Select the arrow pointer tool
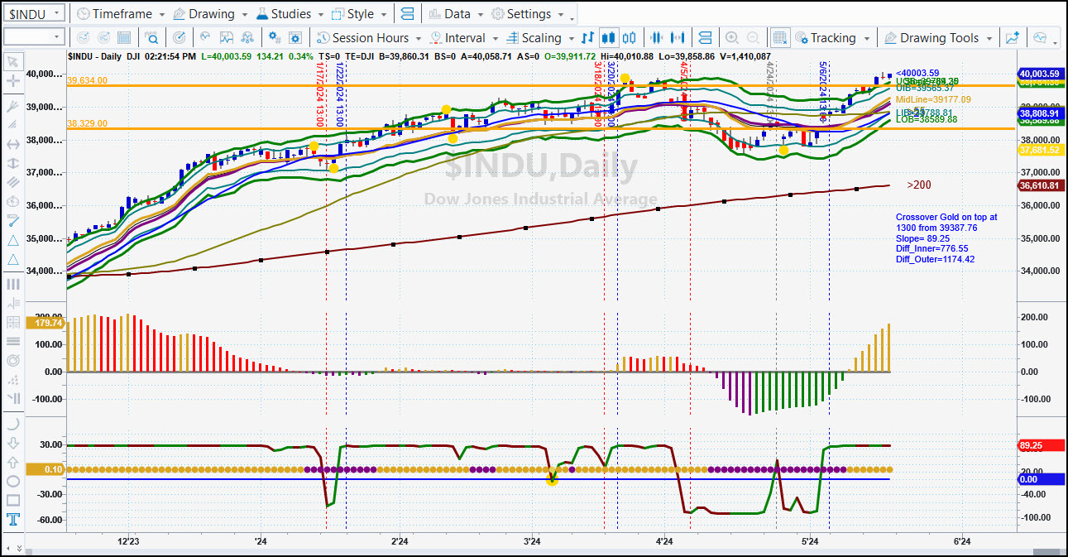Viewport: 1068px width, 557px height. coord(13,61)
